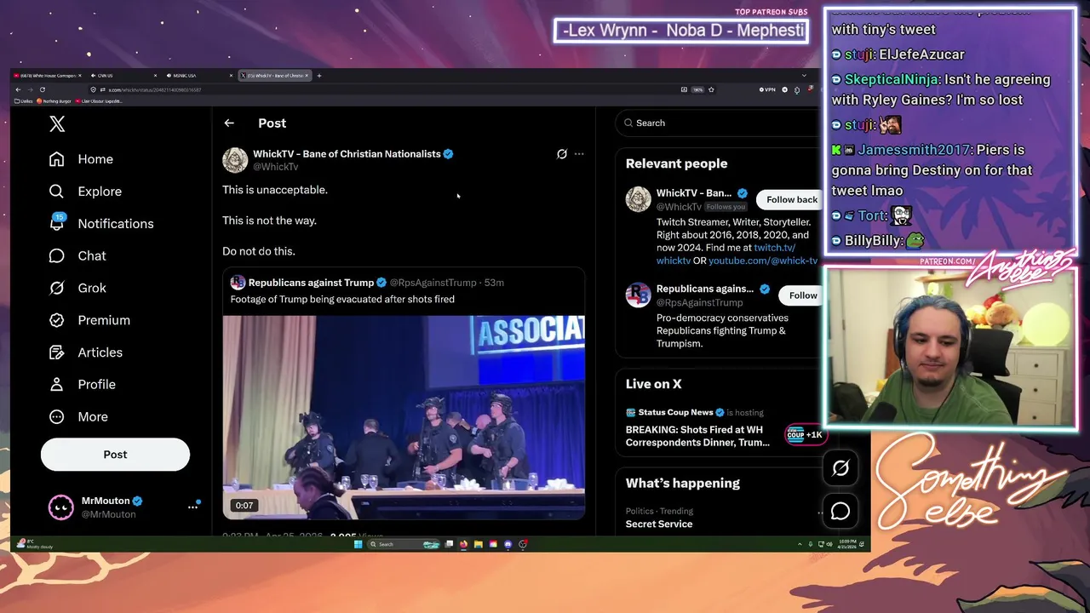Click Jamessmith2017 username in chat

point(914,150)
